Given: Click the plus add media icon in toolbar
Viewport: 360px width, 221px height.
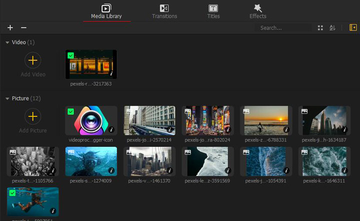Looking at the screenshot, I should tap(10, 28).
